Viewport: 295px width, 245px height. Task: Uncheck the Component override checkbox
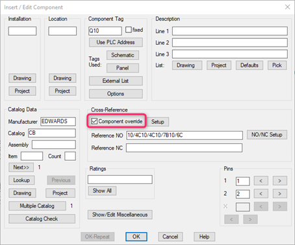tap(94, 121)
